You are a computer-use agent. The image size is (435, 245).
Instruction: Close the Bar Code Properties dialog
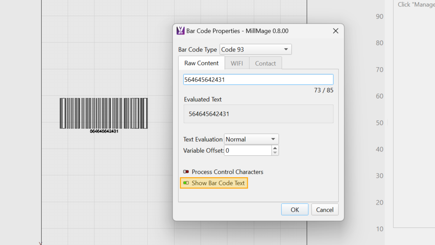pyautogui.click(x=335, y=31)
